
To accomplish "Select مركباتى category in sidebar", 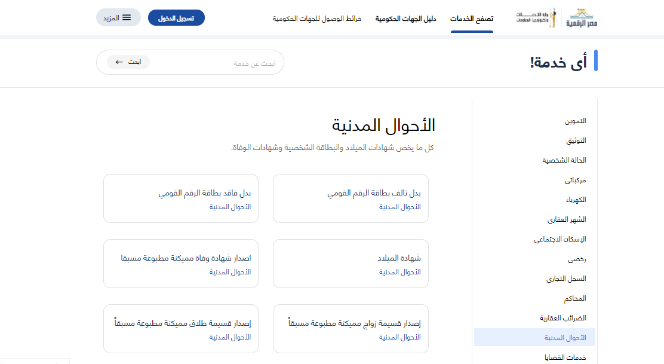I will point(575,180).
